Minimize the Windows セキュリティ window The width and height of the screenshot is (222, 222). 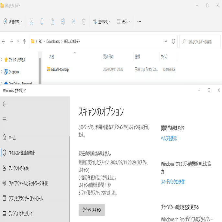click(199, 90)
